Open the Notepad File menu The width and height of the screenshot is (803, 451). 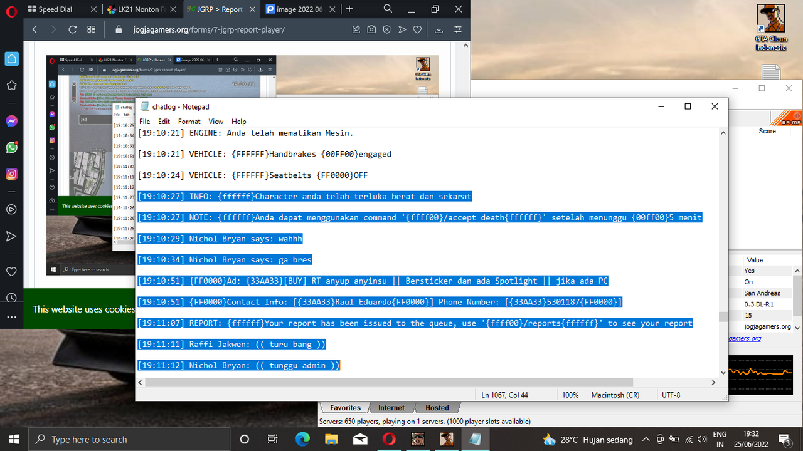pos(145,122)
